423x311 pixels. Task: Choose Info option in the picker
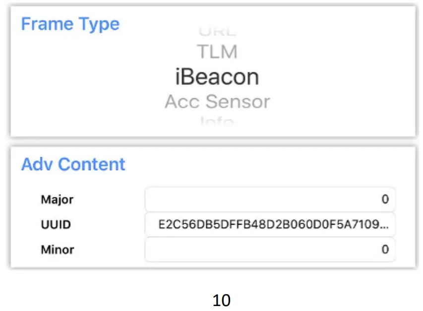tap(217, 121)
